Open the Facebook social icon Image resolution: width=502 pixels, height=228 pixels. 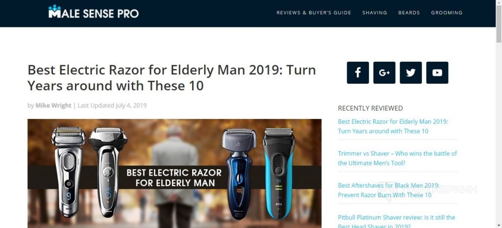[x=357, y=73]
